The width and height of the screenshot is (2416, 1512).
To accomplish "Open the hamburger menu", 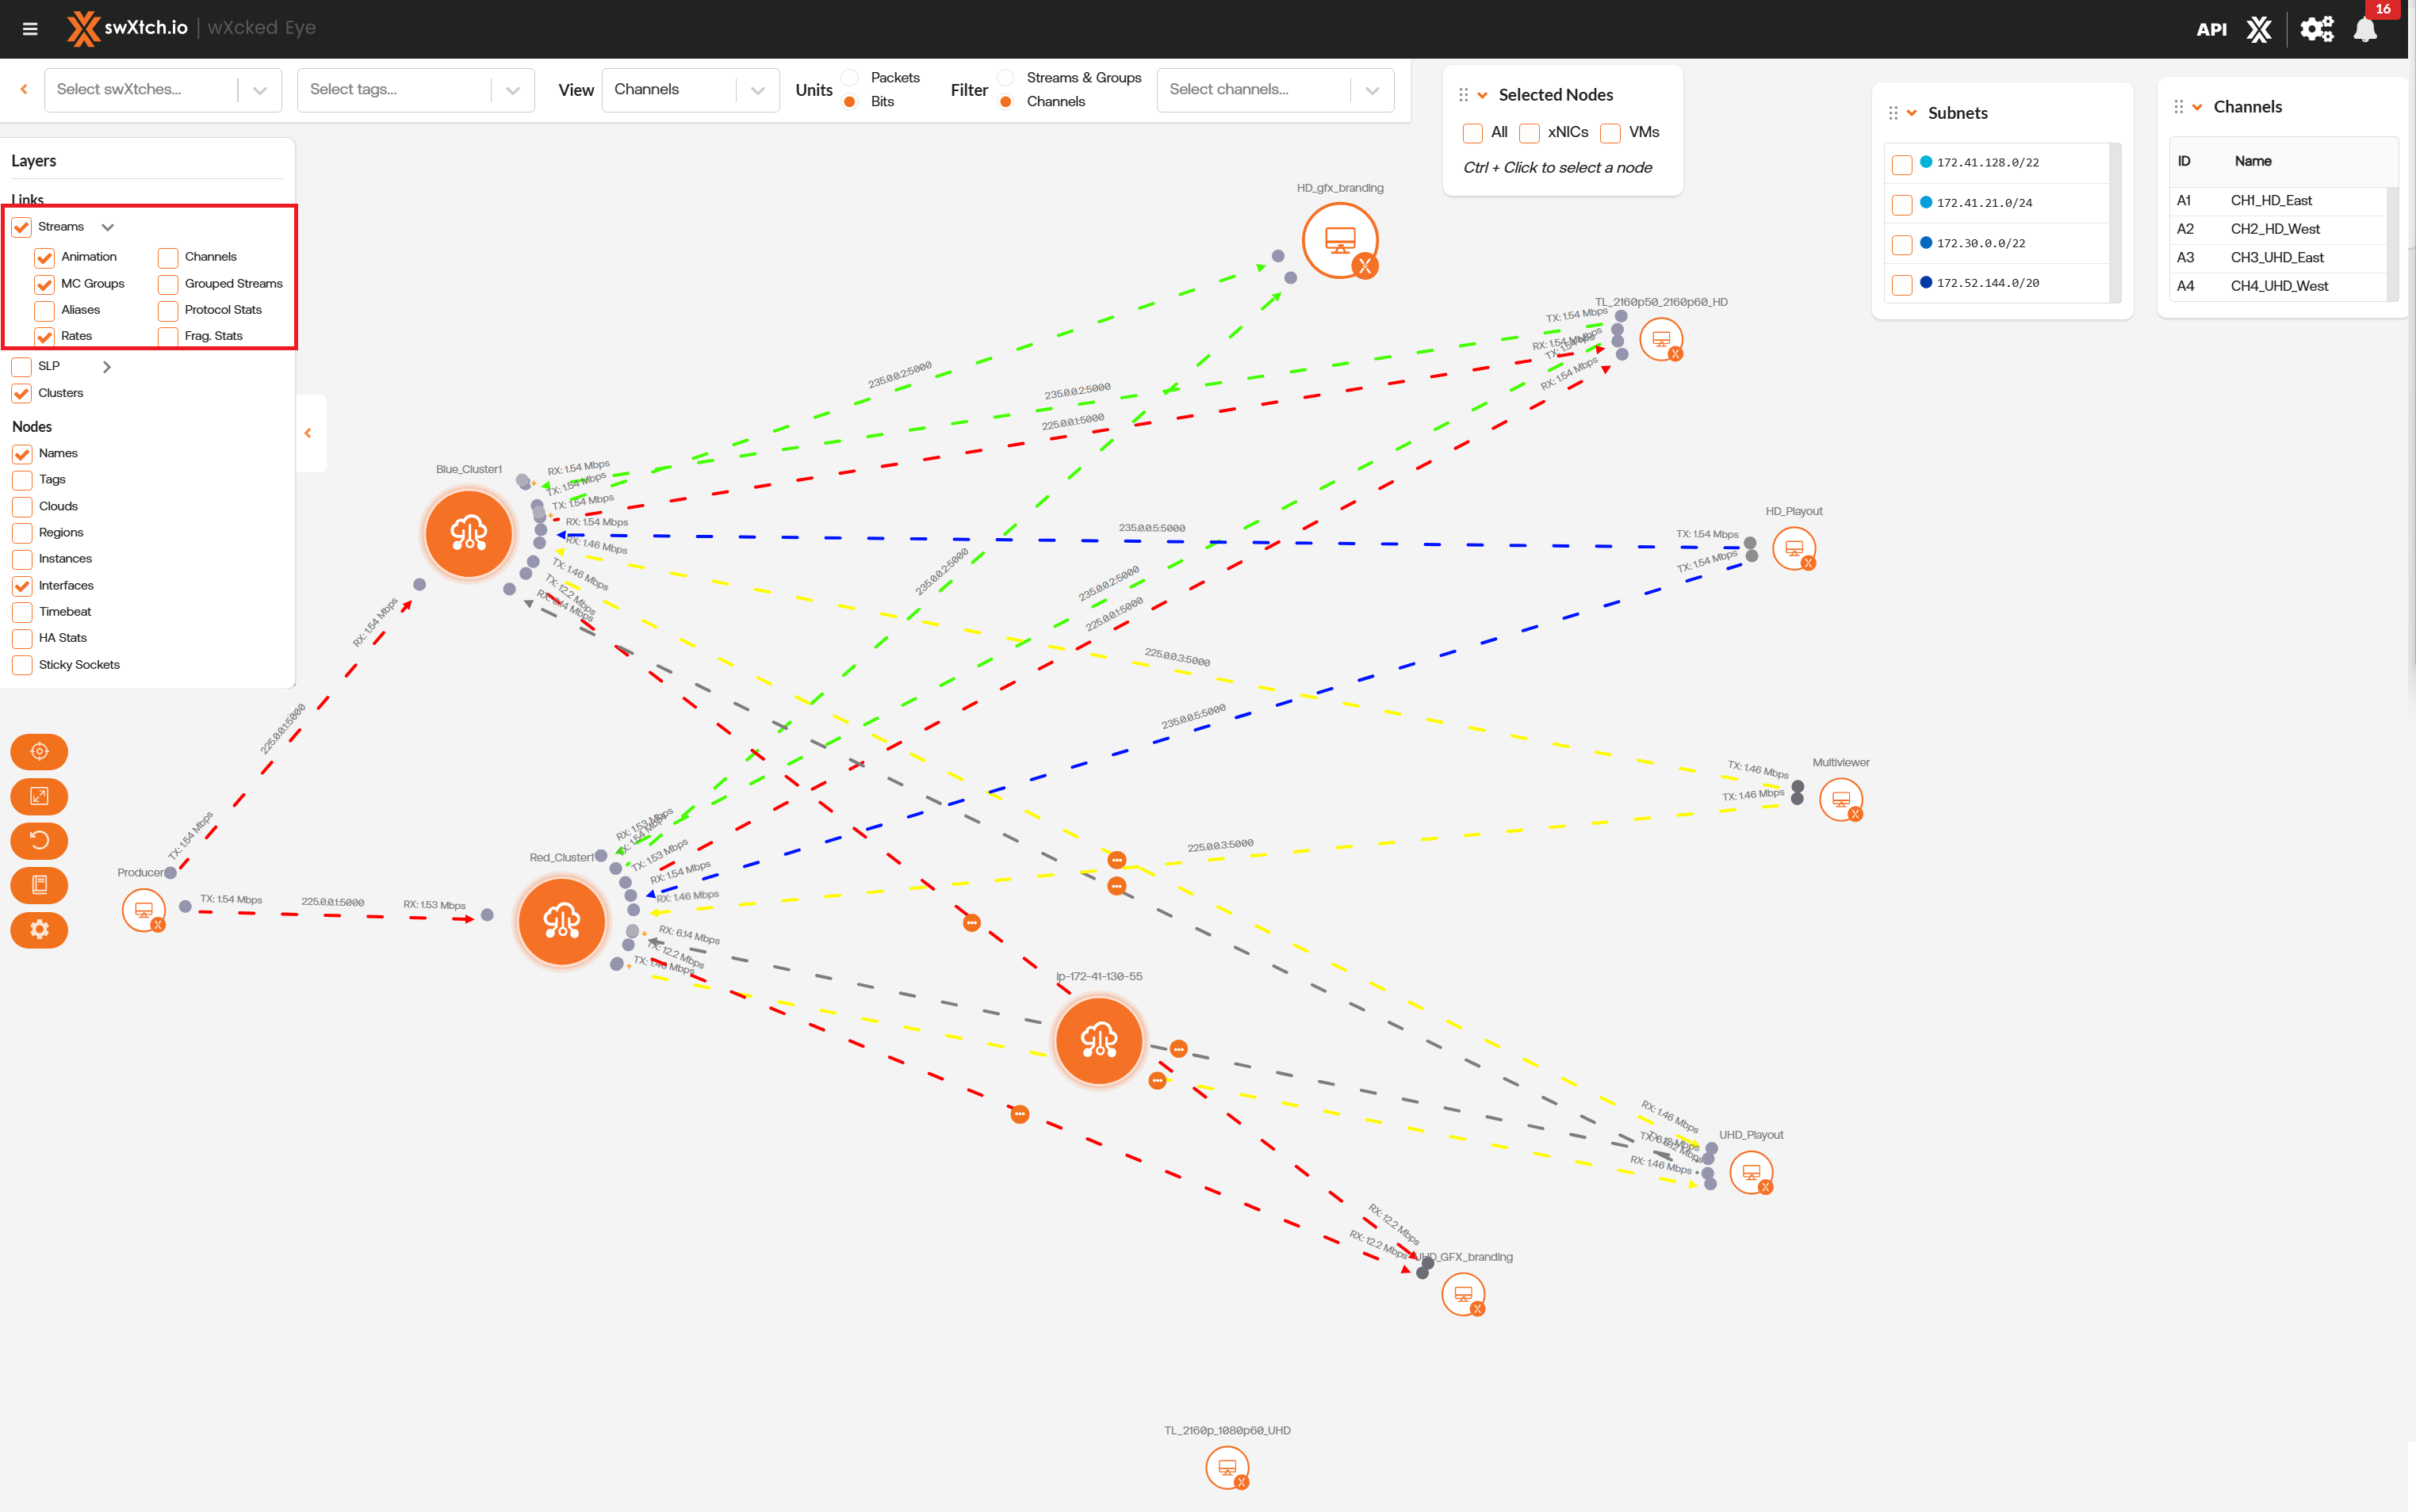I will coord(30,29).
